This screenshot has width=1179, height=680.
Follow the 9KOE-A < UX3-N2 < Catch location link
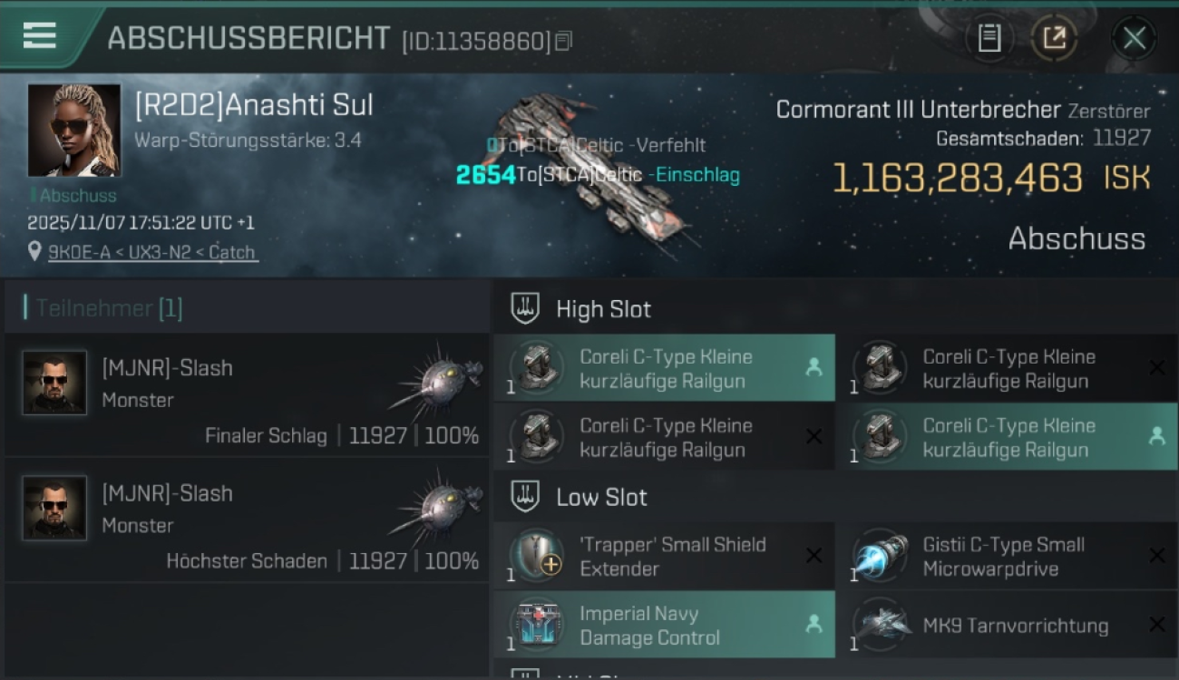click(151, 252)
